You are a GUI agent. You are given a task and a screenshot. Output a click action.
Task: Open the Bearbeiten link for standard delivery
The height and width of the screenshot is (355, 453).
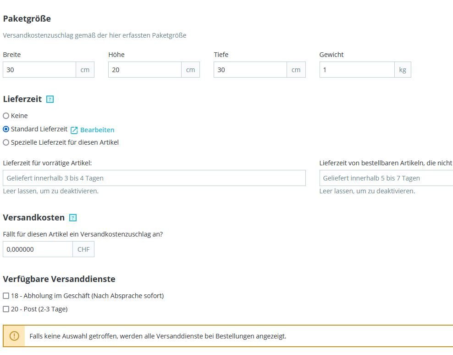coord(97,130)
